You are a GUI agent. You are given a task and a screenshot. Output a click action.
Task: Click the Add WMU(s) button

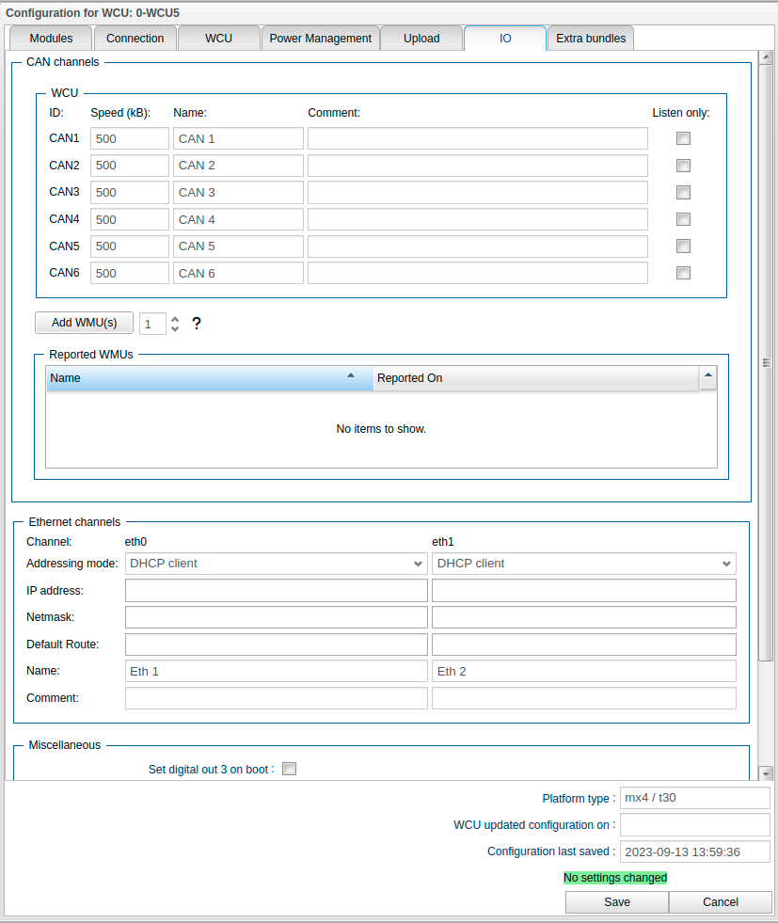click(84, 323)
